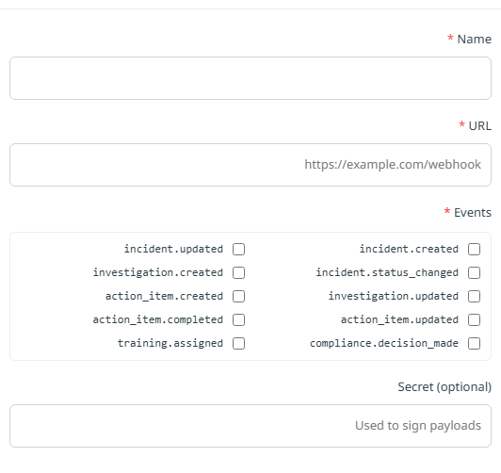
Task: Toggle the investigation.updated checkbox
Action: point(475,296)
